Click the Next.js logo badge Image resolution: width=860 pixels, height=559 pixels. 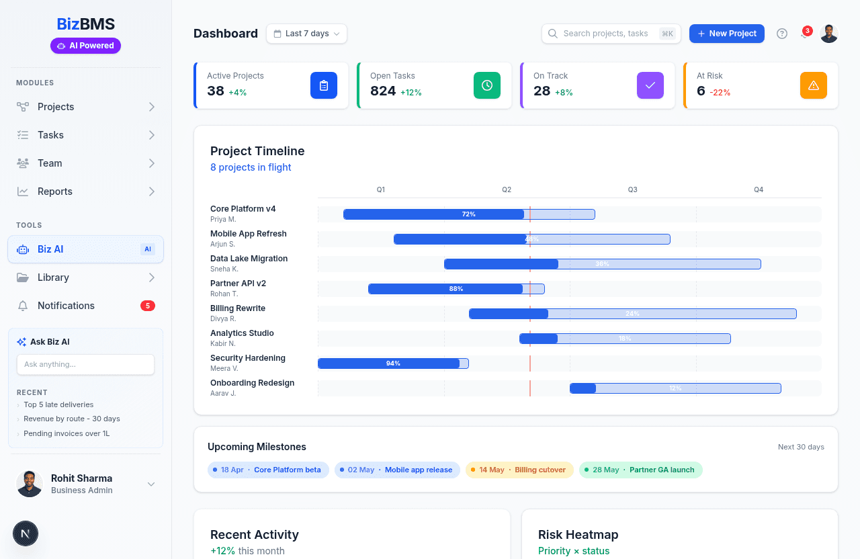(x=26, y=533)
